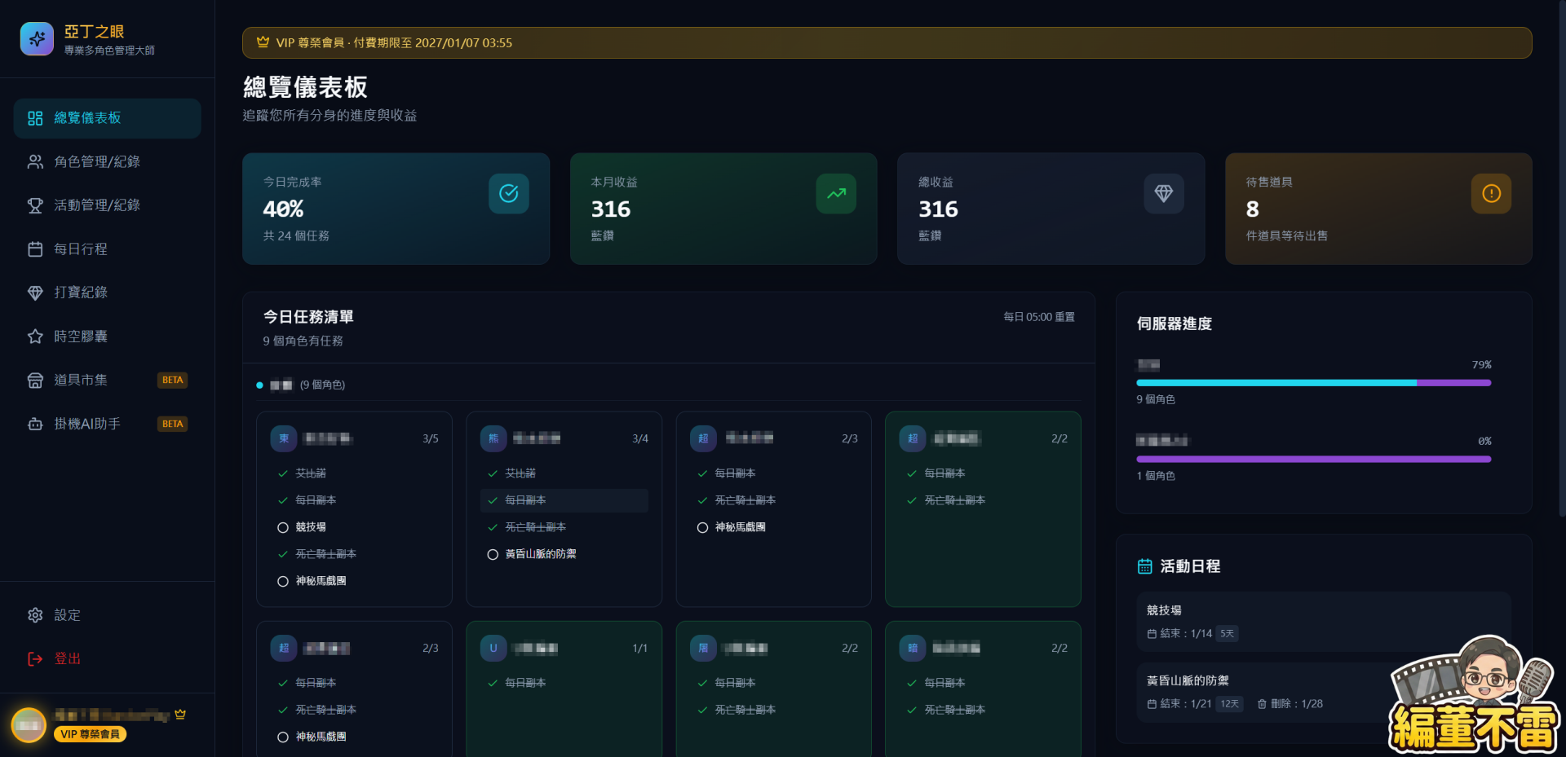Open 設定 in the sidebar
1566x757 pixels.
(x=108, y=615)
